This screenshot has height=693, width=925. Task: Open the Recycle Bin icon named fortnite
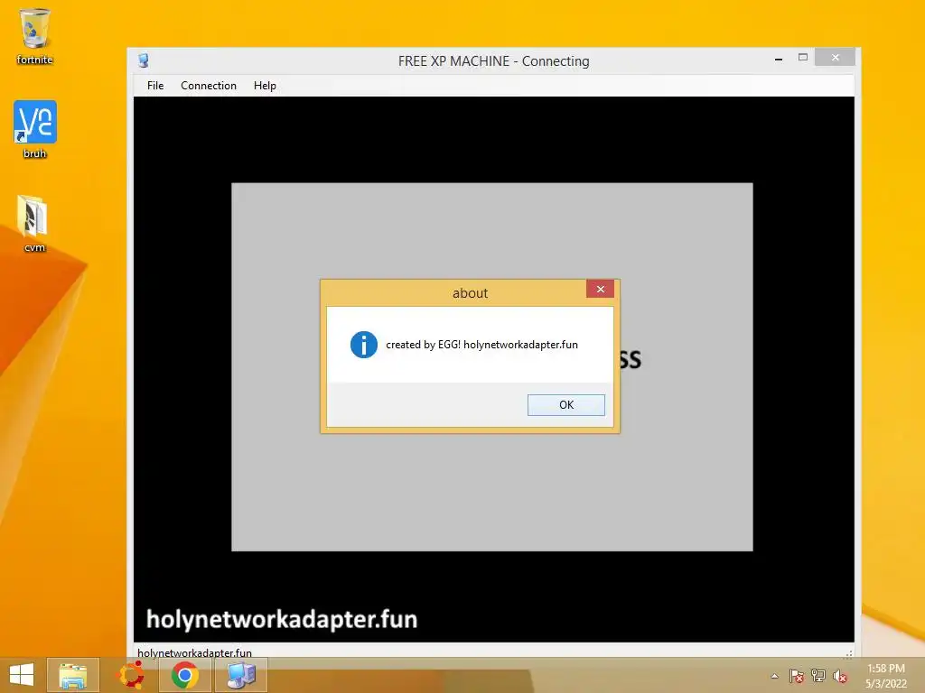(x=34, y=35)
